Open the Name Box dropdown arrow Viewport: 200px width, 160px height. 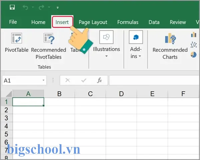point(43,80)
